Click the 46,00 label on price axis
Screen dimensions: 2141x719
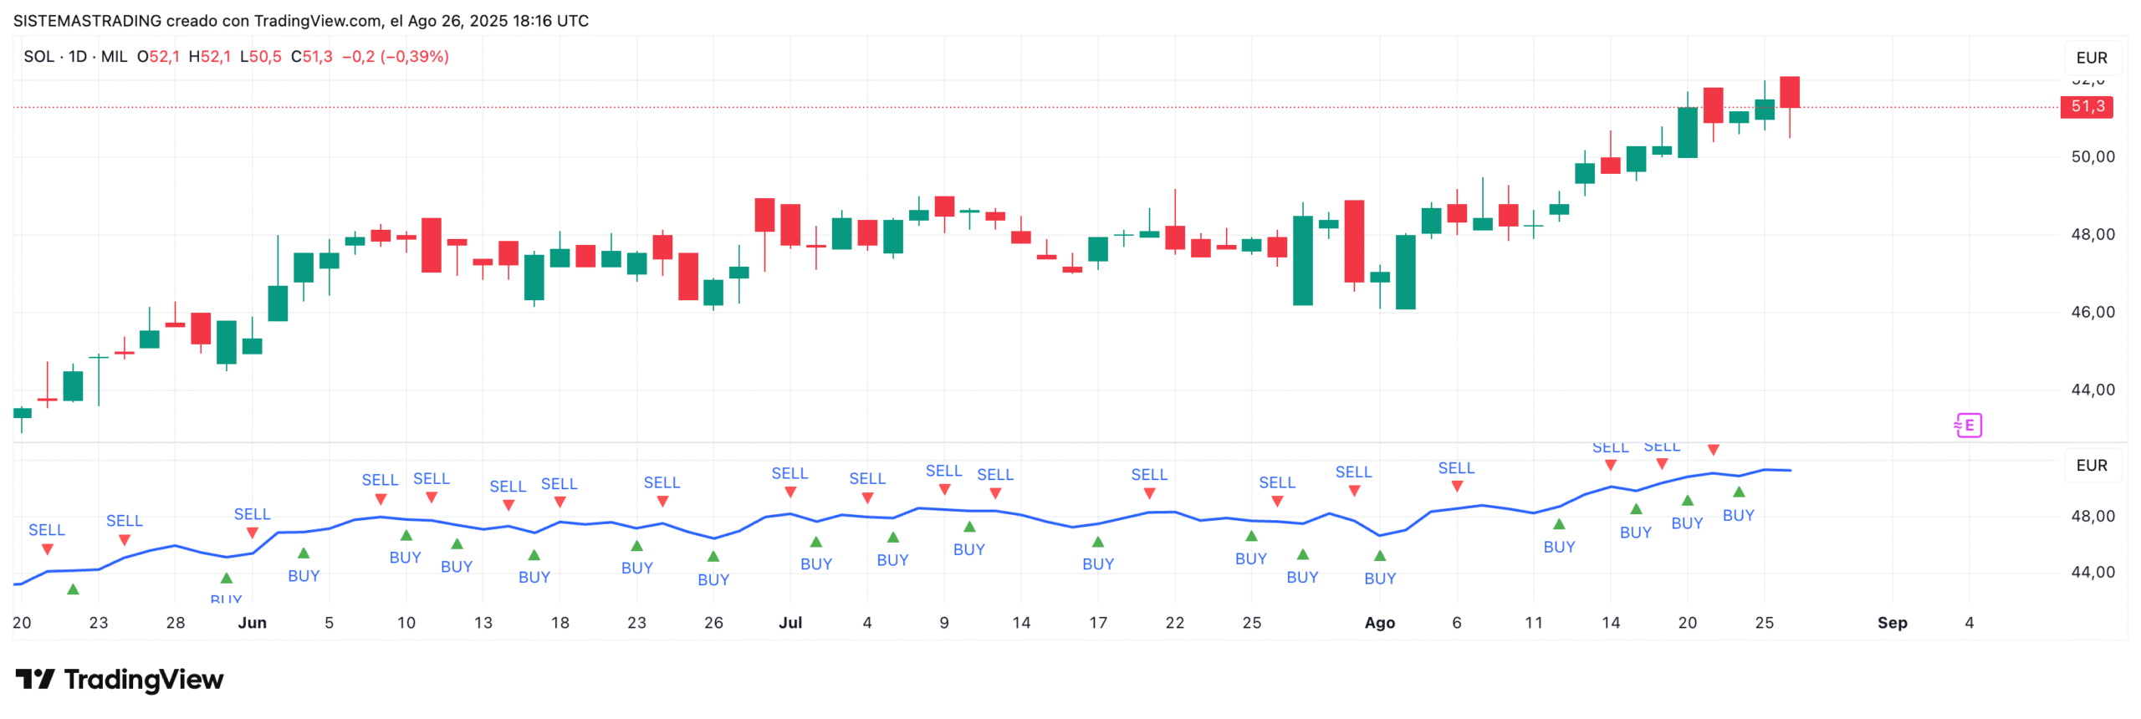pyautogui.click(x=2092, y=313)
